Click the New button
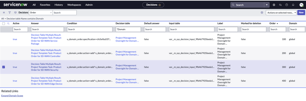Screen dimensions: 306x101 pos(301,13)
